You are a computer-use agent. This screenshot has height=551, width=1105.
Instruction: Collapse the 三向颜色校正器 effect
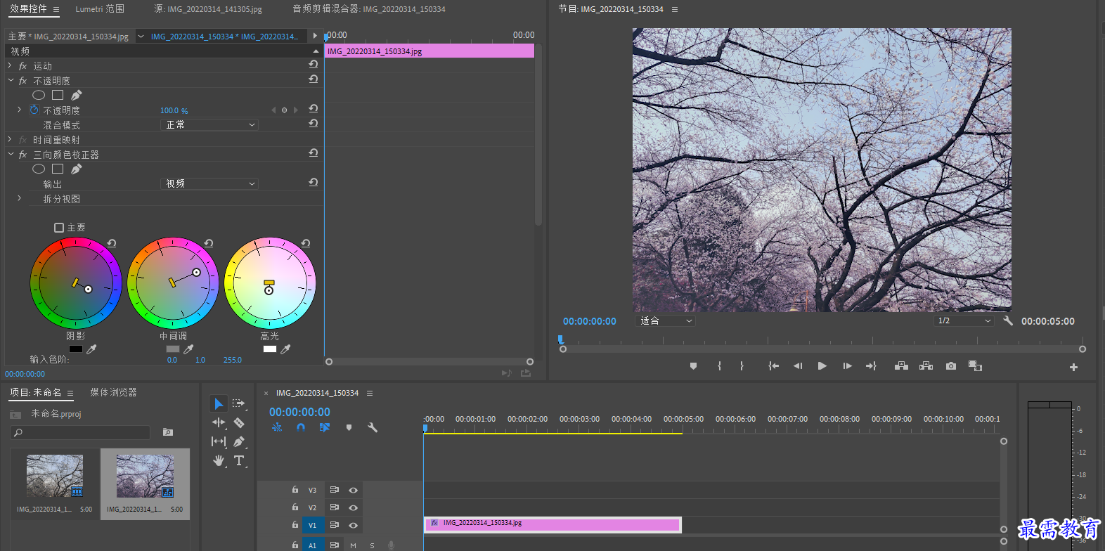click(x=11, y=154)
